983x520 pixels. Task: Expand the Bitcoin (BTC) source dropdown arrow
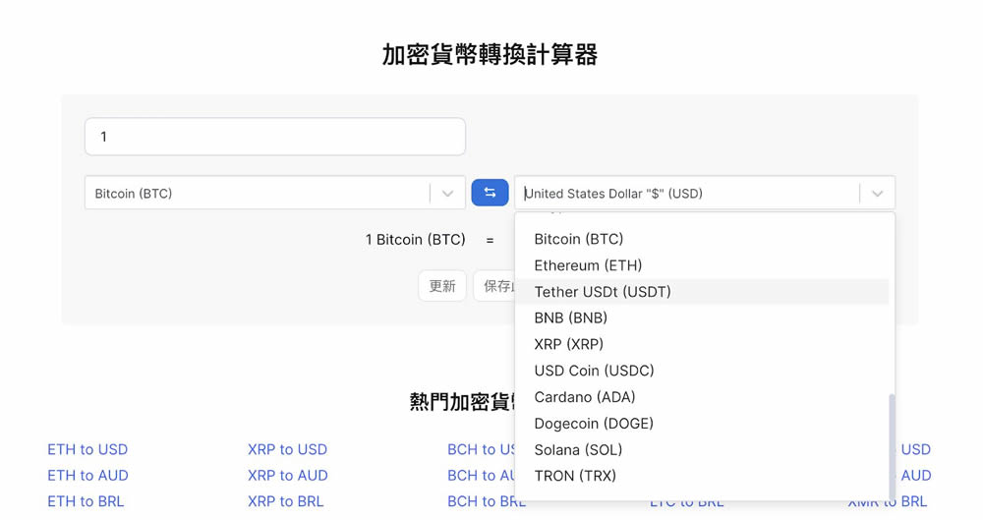[x=447, y=194]
